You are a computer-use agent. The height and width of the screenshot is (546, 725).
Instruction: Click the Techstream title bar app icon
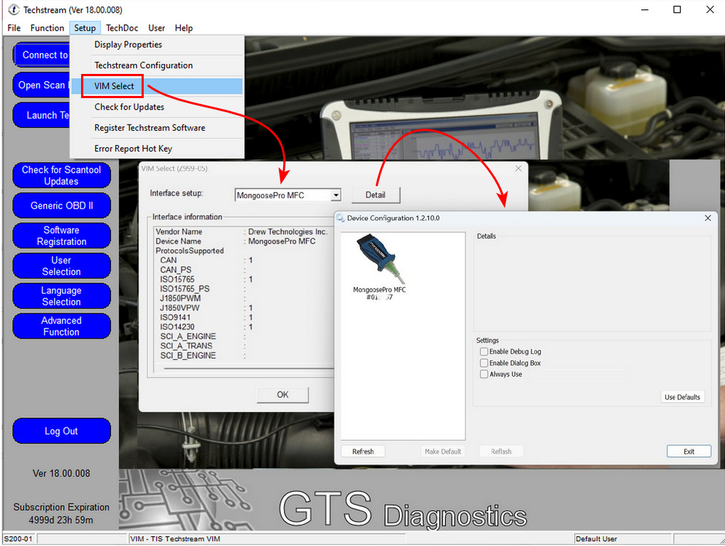coord(14,10)
